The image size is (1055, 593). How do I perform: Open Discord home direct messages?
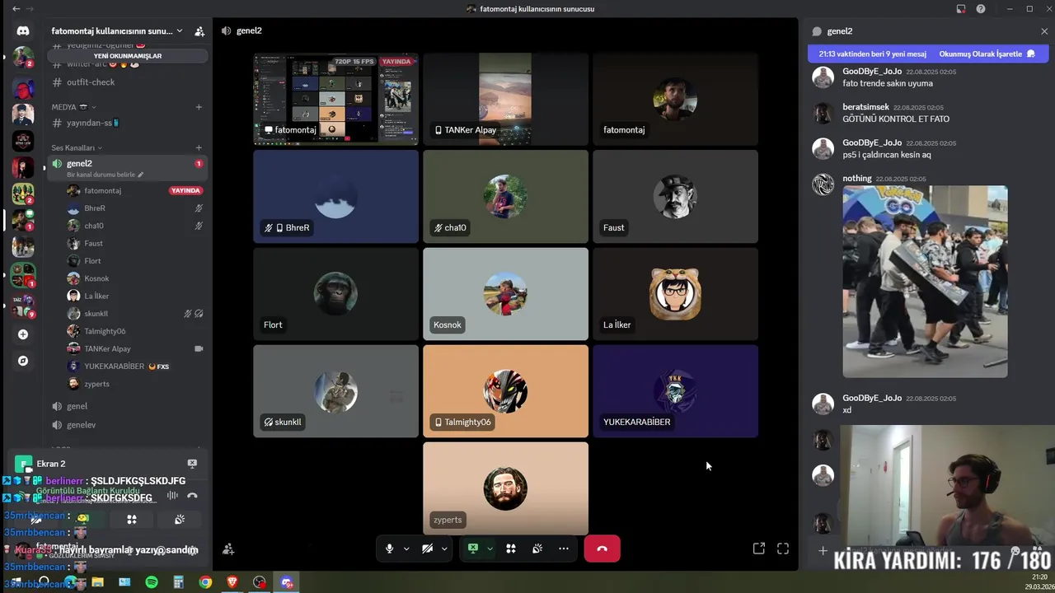23,30
